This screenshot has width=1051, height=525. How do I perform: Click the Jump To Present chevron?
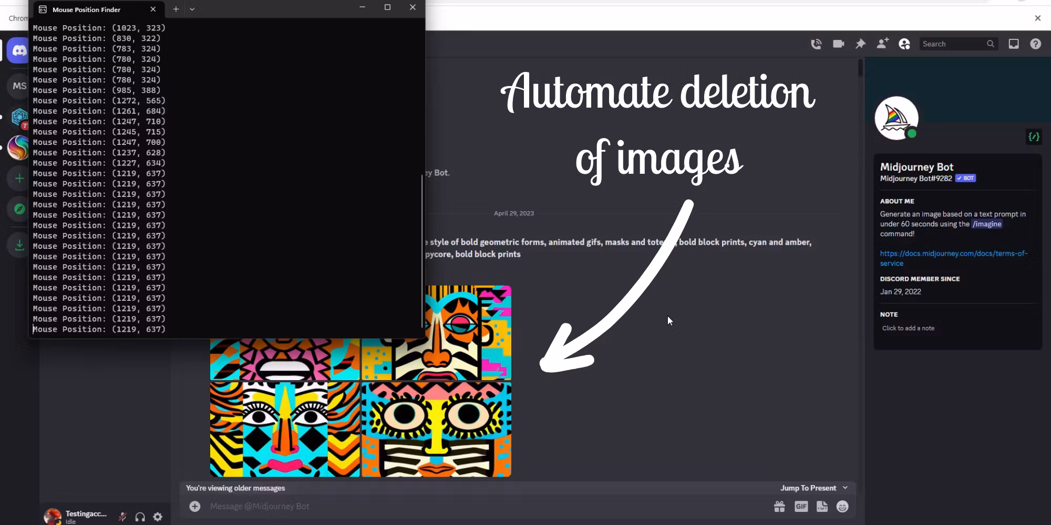click(845, 488)
